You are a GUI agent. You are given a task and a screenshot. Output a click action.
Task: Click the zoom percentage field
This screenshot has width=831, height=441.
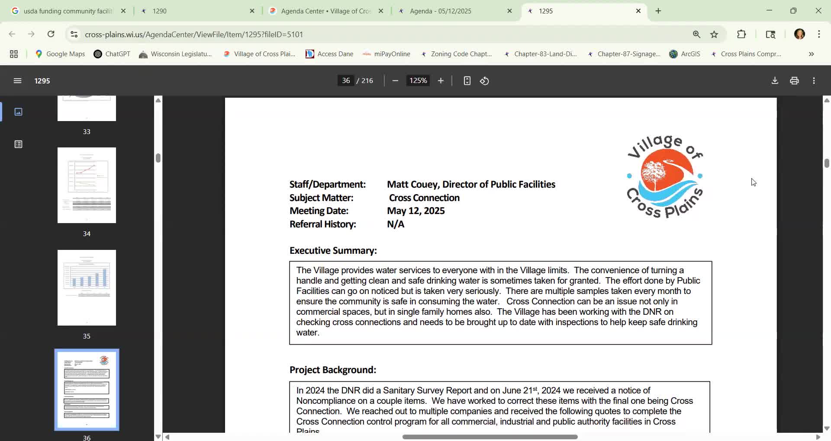[418, 81]
